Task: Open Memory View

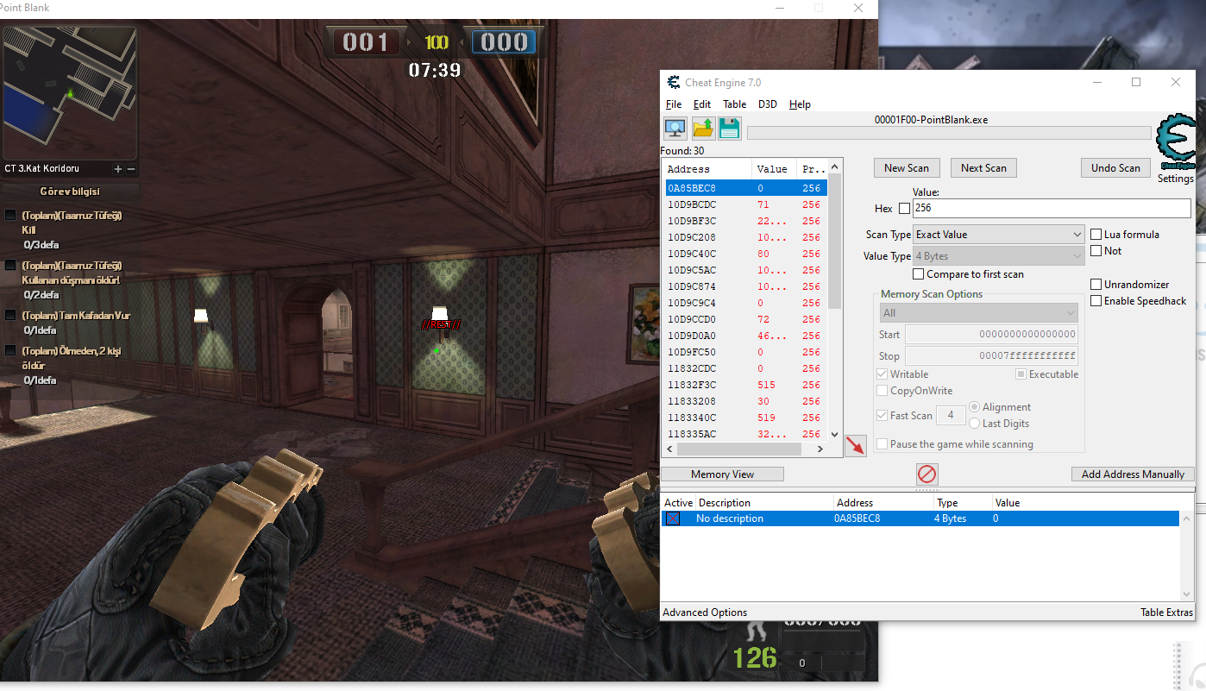Action: click(723, 474)
